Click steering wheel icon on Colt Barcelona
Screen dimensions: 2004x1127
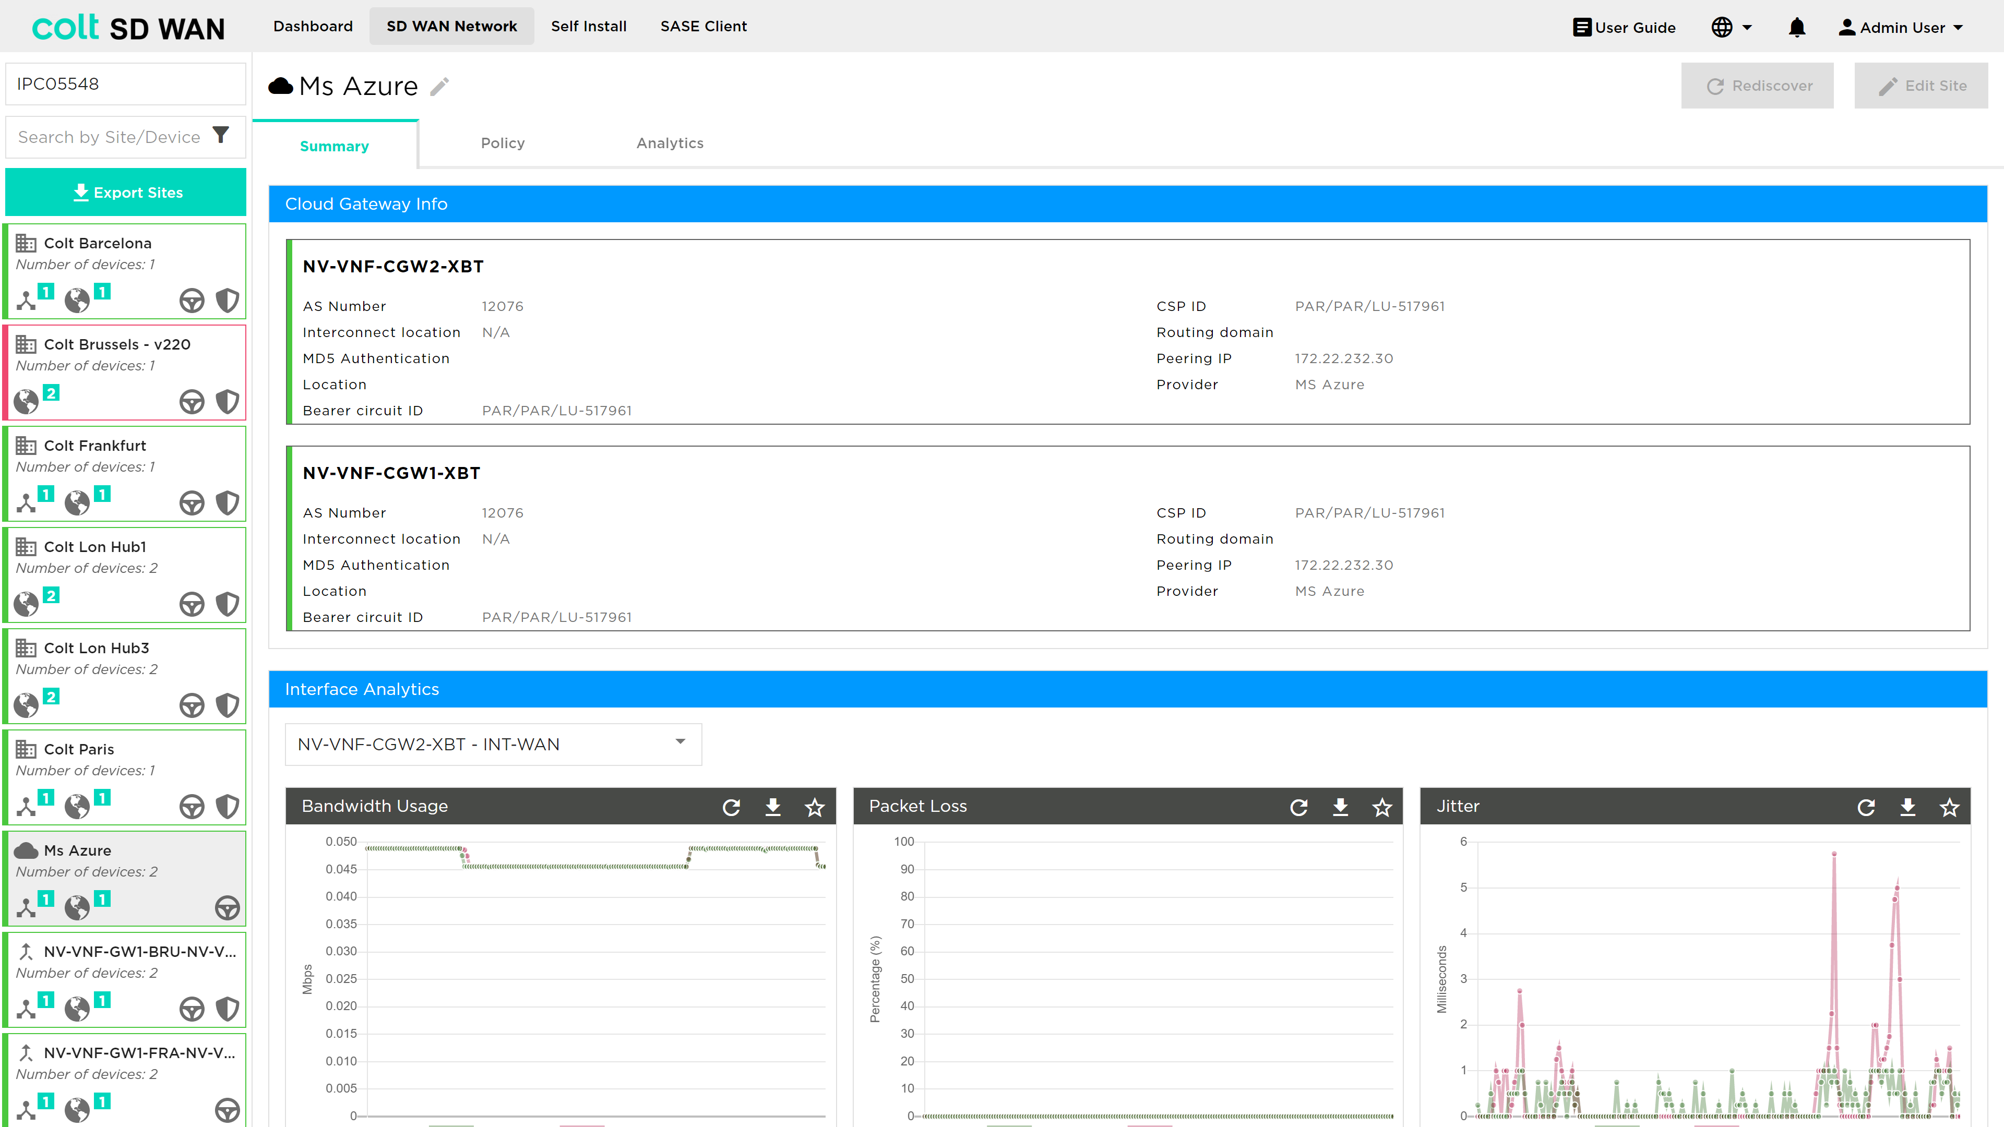[x=192, y=300]
